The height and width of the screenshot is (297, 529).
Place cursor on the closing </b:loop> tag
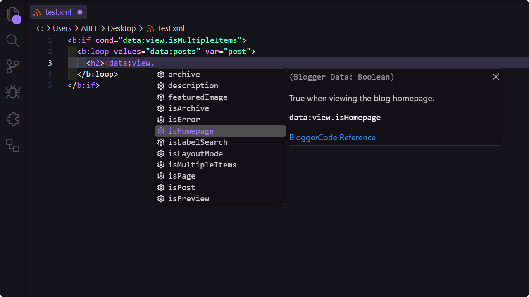(98, 74)
